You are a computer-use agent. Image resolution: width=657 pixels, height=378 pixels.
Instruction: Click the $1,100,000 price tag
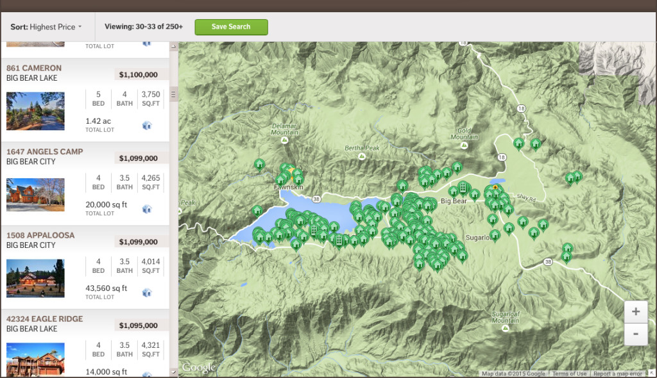[x=139, y=74]
